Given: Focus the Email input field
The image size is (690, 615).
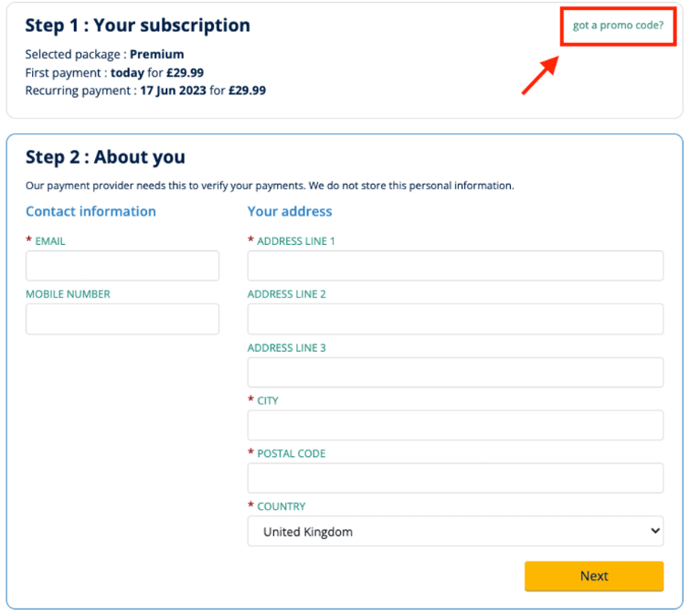Looking at the screenshot, I should (122, 266).
